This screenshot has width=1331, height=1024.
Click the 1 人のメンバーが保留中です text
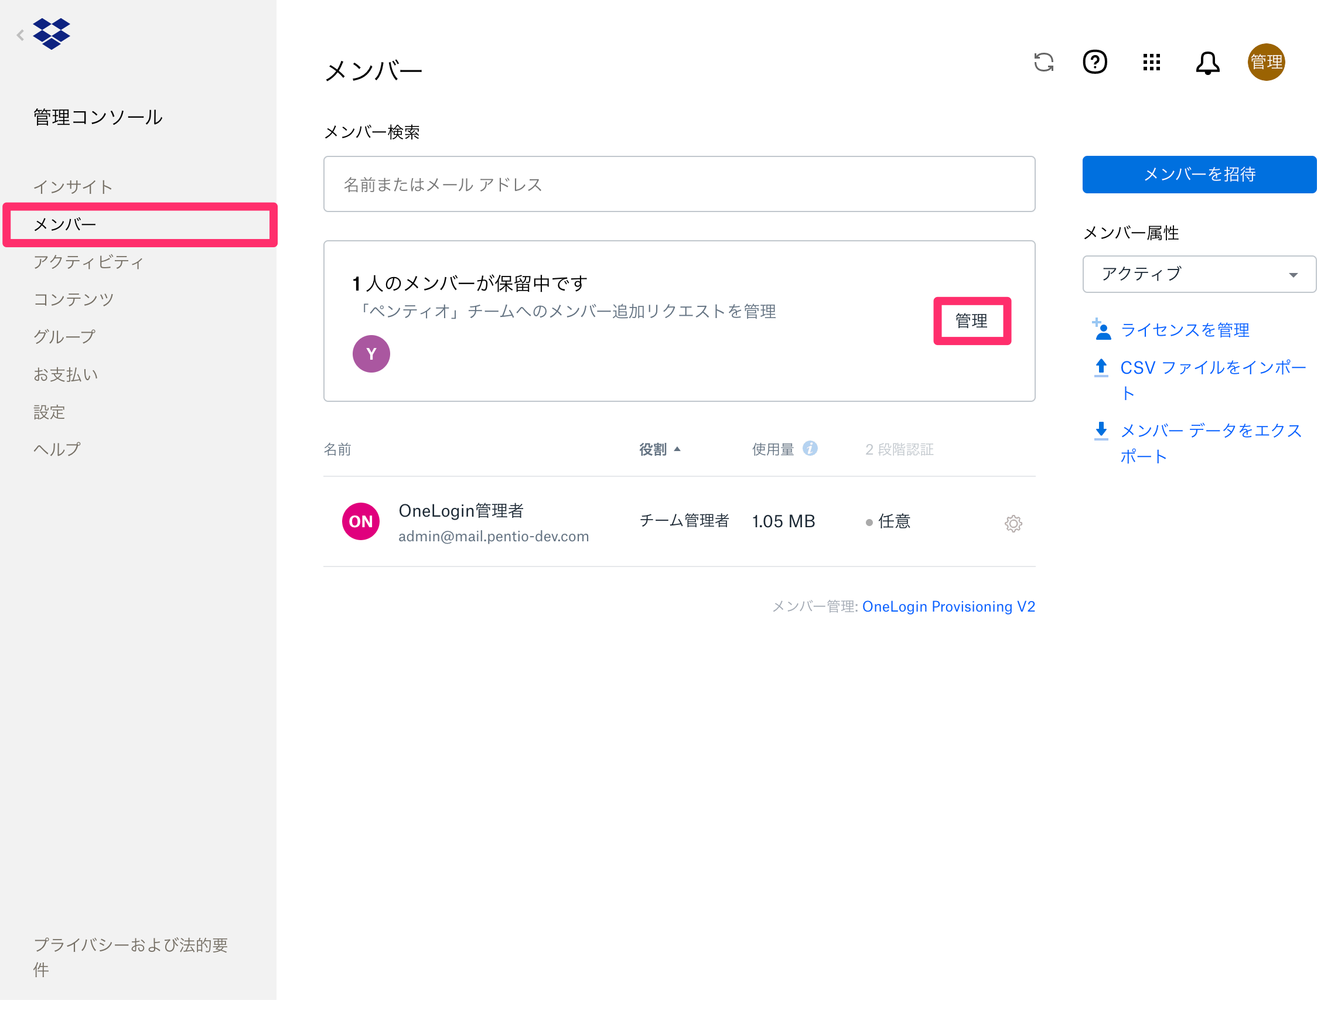pyautogui.click(x=469, y=284)
